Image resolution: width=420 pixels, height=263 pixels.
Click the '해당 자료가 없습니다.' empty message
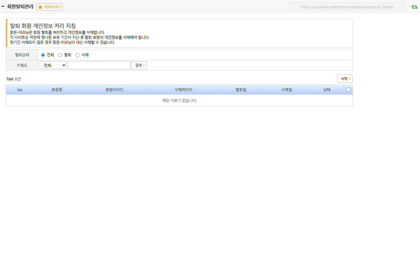[x=179, y=101]
